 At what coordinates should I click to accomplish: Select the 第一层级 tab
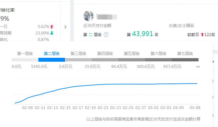(x=25, y=54)
